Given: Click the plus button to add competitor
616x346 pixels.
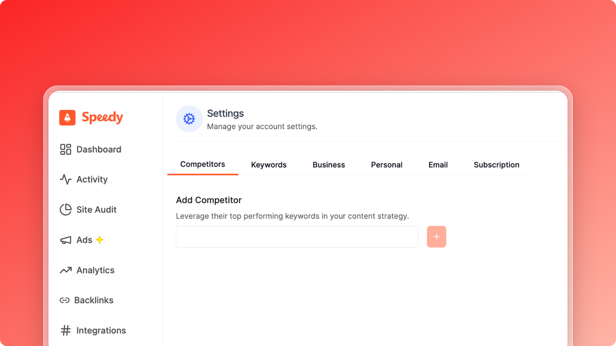Looking at the screenshot, I should tap(436, 236).
